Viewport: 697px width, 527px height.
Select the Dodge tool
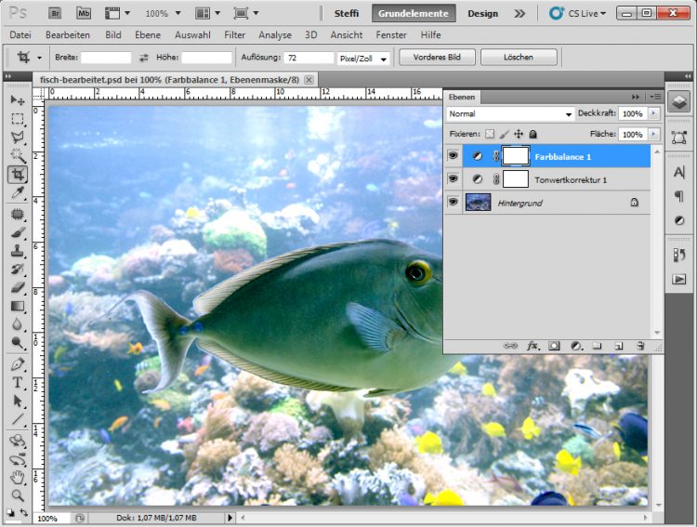18,342
